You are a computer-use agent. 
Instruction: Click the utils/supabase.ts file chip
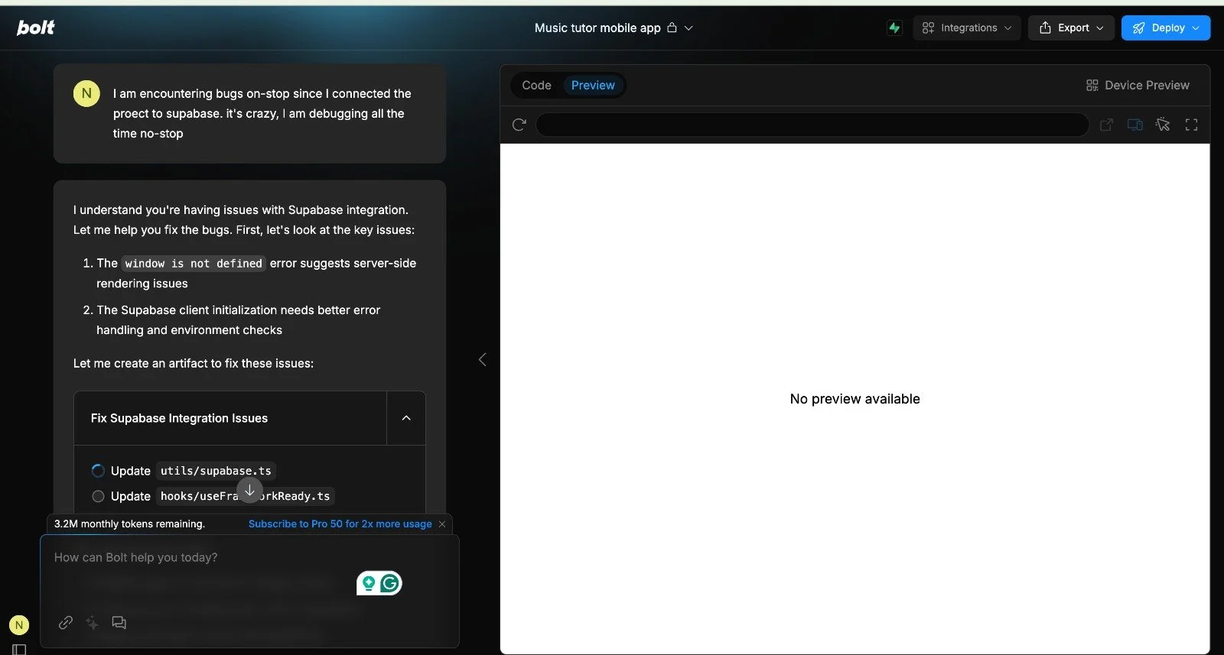pos(216,471)
